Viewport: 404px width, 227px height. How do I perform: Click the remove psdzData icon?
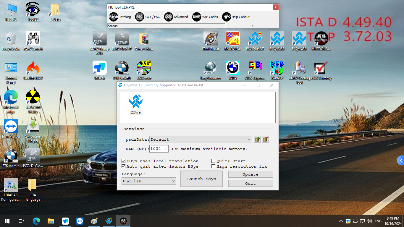click(265, 140)
